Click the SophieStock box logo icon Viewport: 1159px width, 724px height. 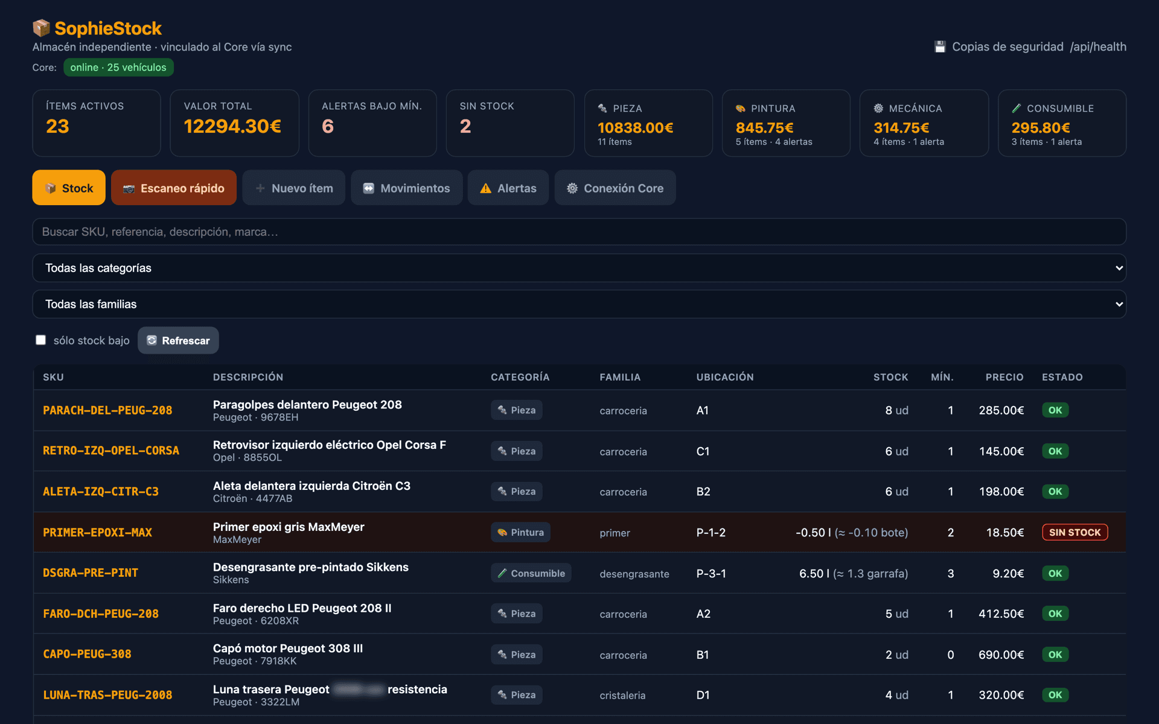tap(41, 28)
